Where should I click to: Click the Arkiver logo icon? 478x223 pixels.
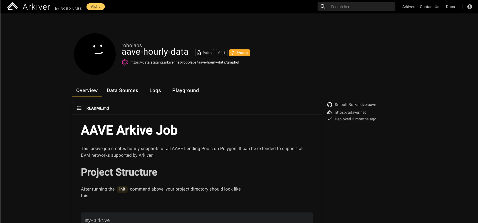click(x=13, y=6)
